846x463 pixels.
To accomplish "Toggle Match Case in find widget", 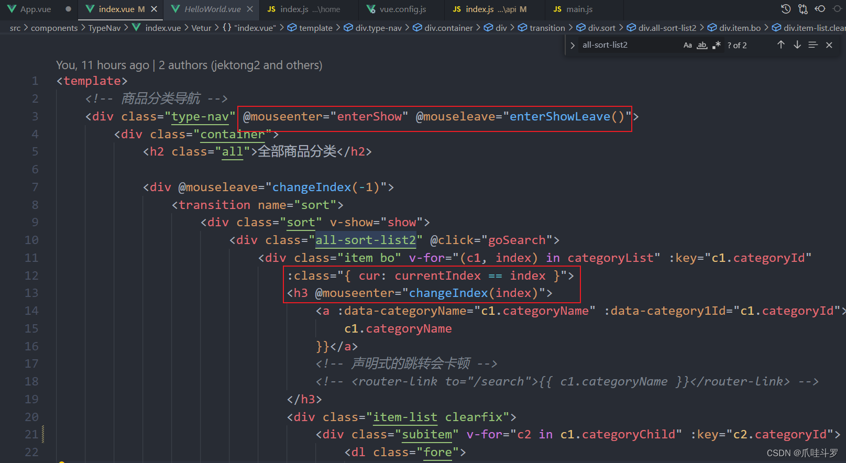I will pos(688,45).
